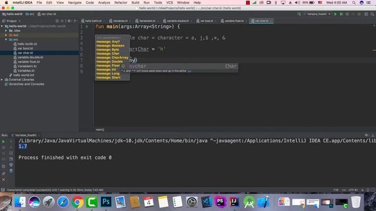Screen dimensions: 376x211
Task: Switch to hello kotlin.kt editor tab
Action: [93, 21]
